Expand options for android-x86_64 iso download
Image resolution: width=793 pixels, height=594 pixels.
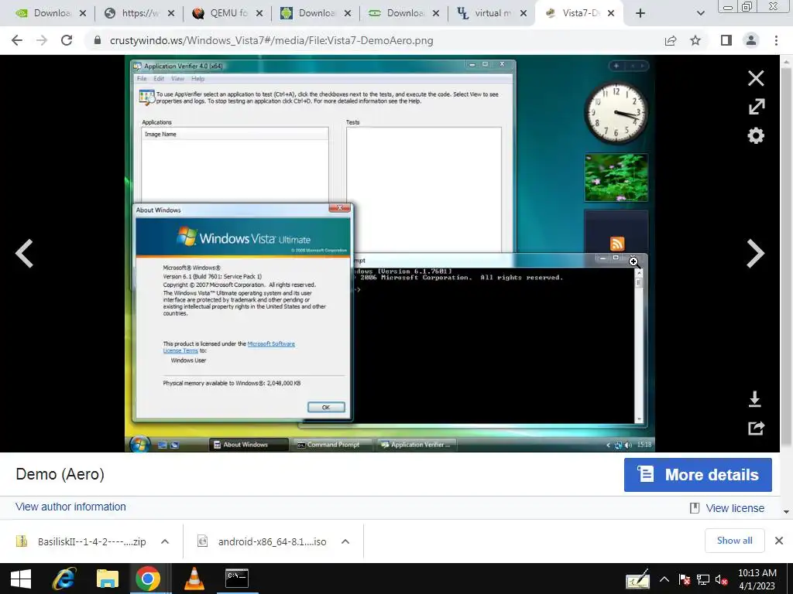345,541
